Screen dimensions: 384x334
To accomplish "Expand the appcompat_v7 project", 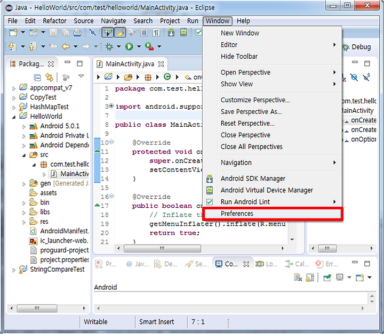I will 14,88.
